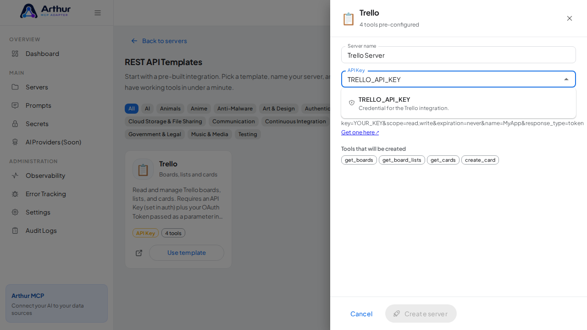Open Trello docs via external link icon
This screenshot has width=587, height=330.
[139, 253]
